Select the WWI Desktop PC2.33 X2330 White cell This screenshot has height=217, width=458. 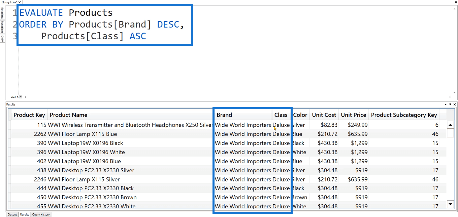130,206
